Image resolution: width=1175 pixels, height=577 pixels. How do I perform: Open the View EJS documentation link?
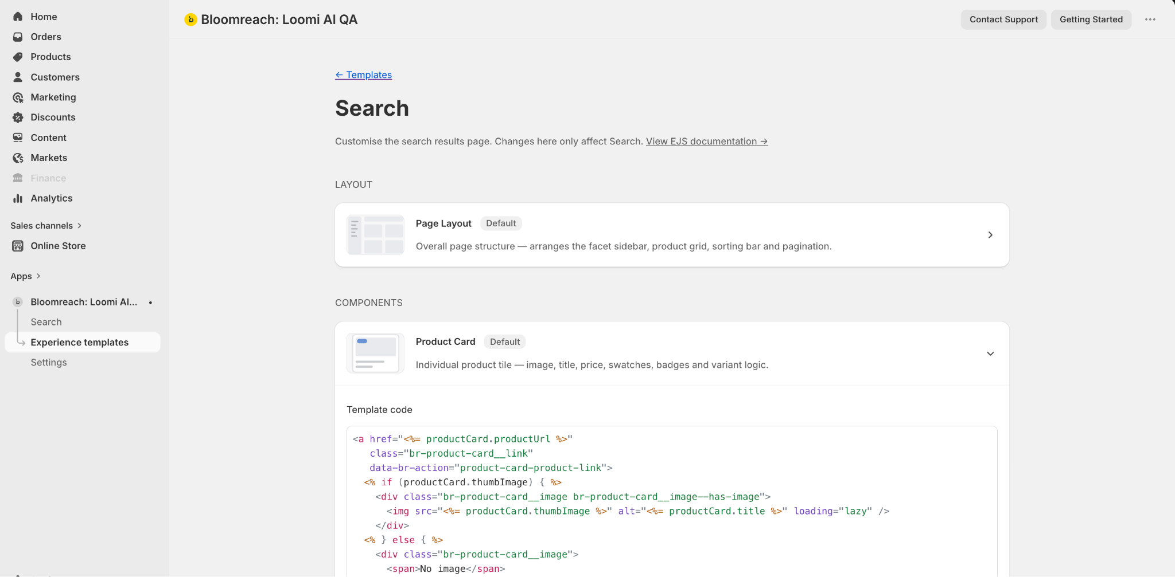pyautogui.click(x=706, y=142)
